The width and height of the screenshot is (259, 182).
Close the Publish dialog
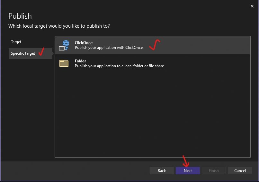(x=252, y=6)
